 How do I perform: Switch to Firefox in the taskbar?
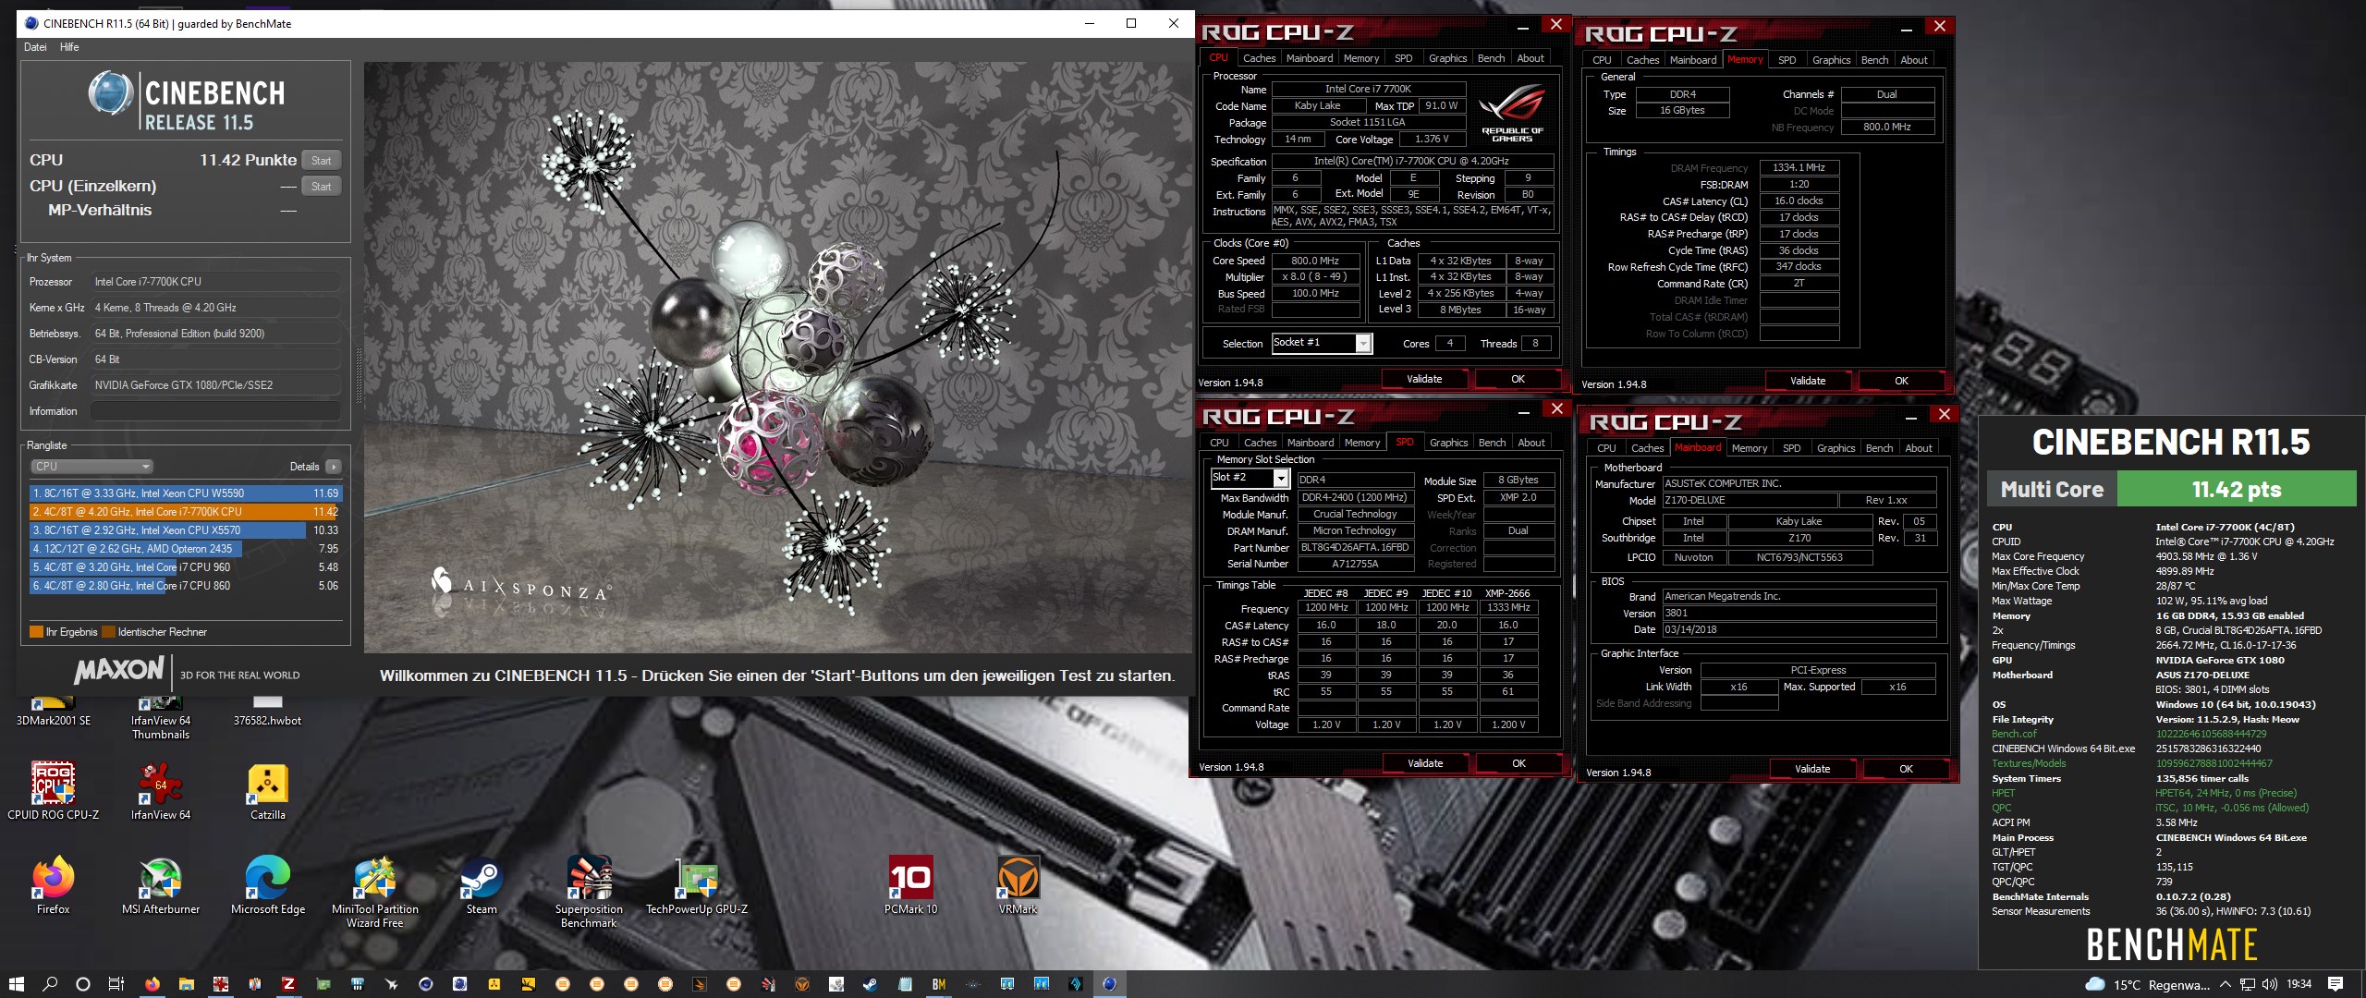152,984
